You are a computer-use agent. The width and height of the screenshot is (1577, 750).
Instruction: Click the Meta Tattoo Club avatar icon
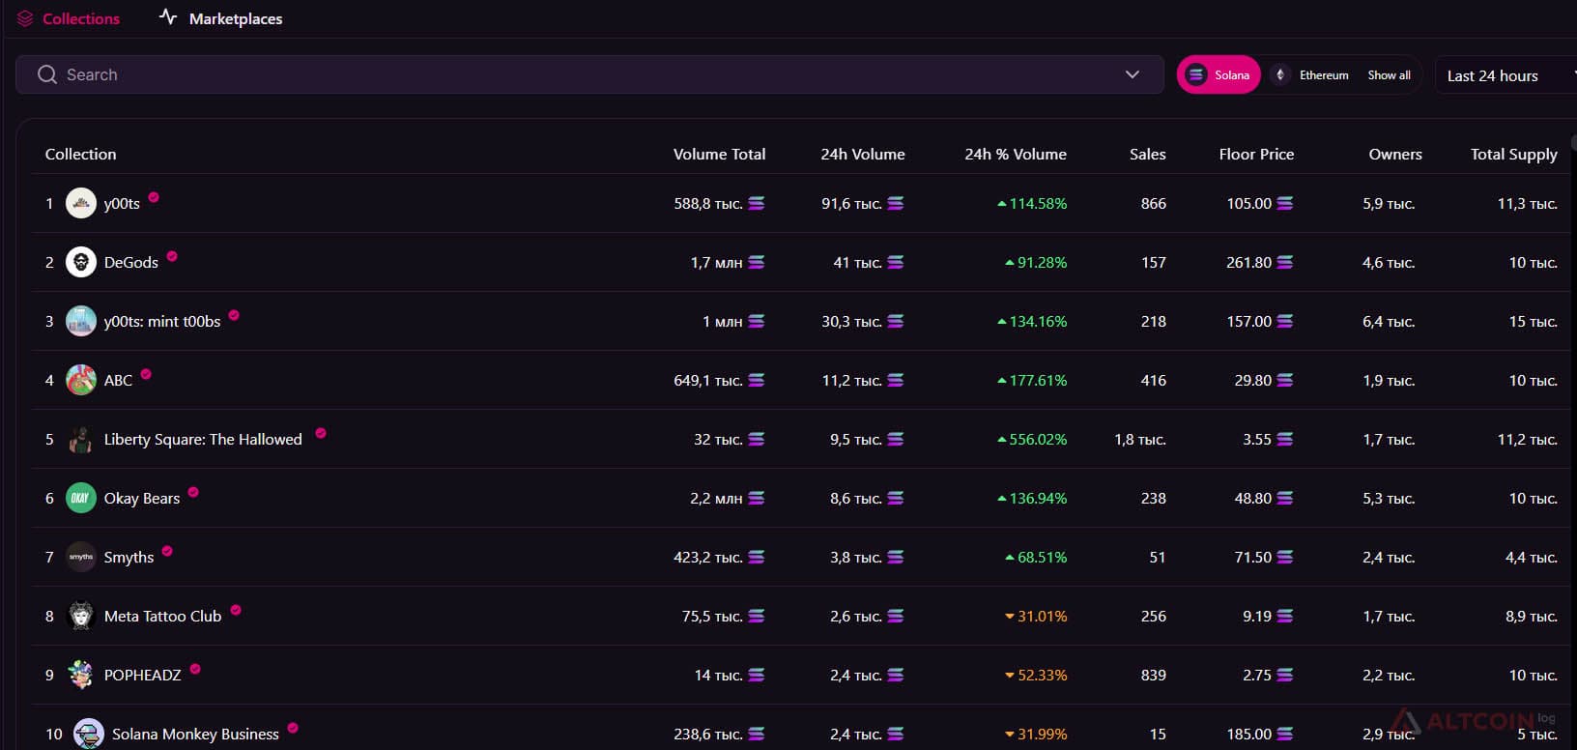(81, 616)
